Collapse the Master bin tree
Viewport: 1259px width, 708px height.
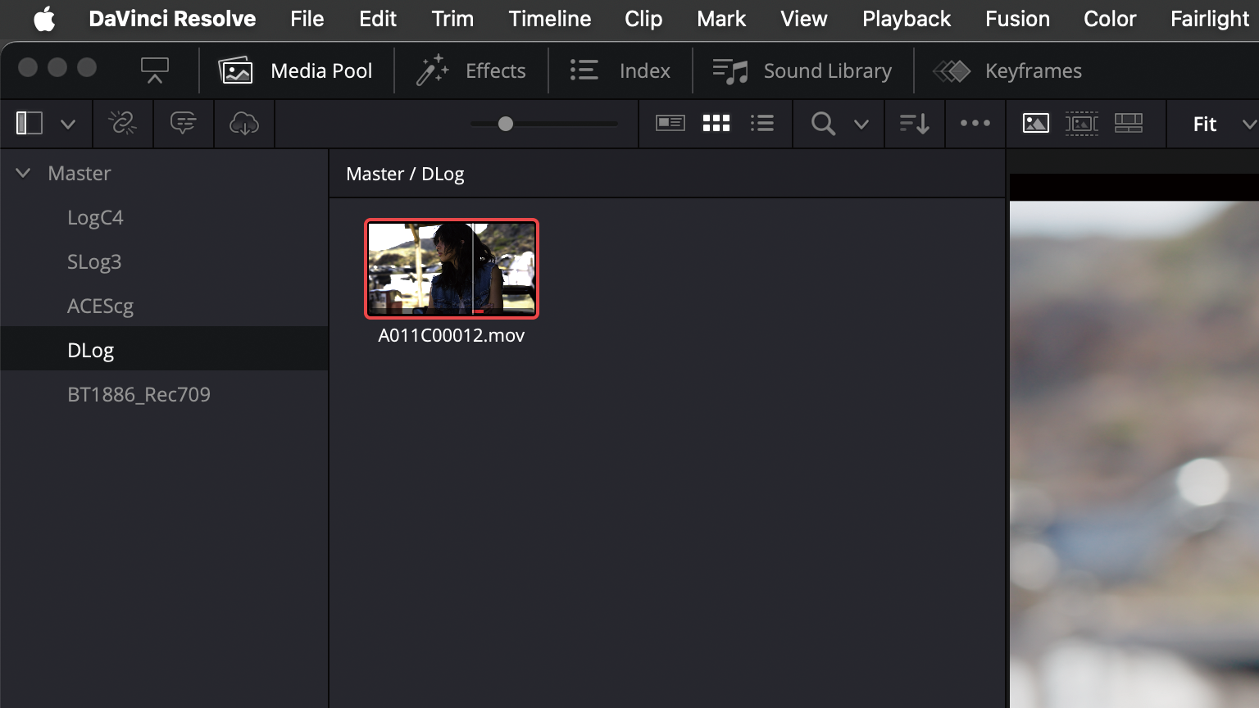(23, 173)
